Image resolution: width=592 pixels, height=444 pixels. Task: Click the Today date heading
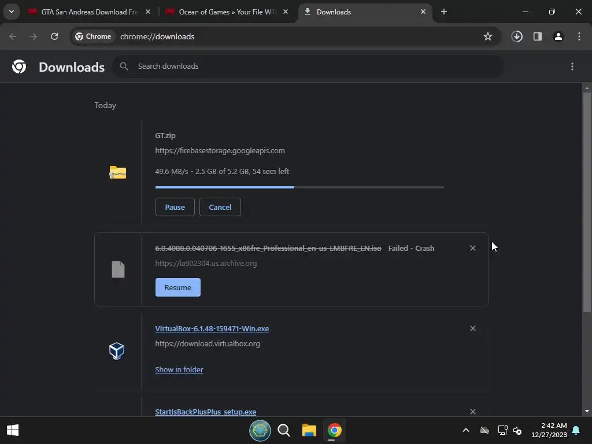click(x=105, y=105)
